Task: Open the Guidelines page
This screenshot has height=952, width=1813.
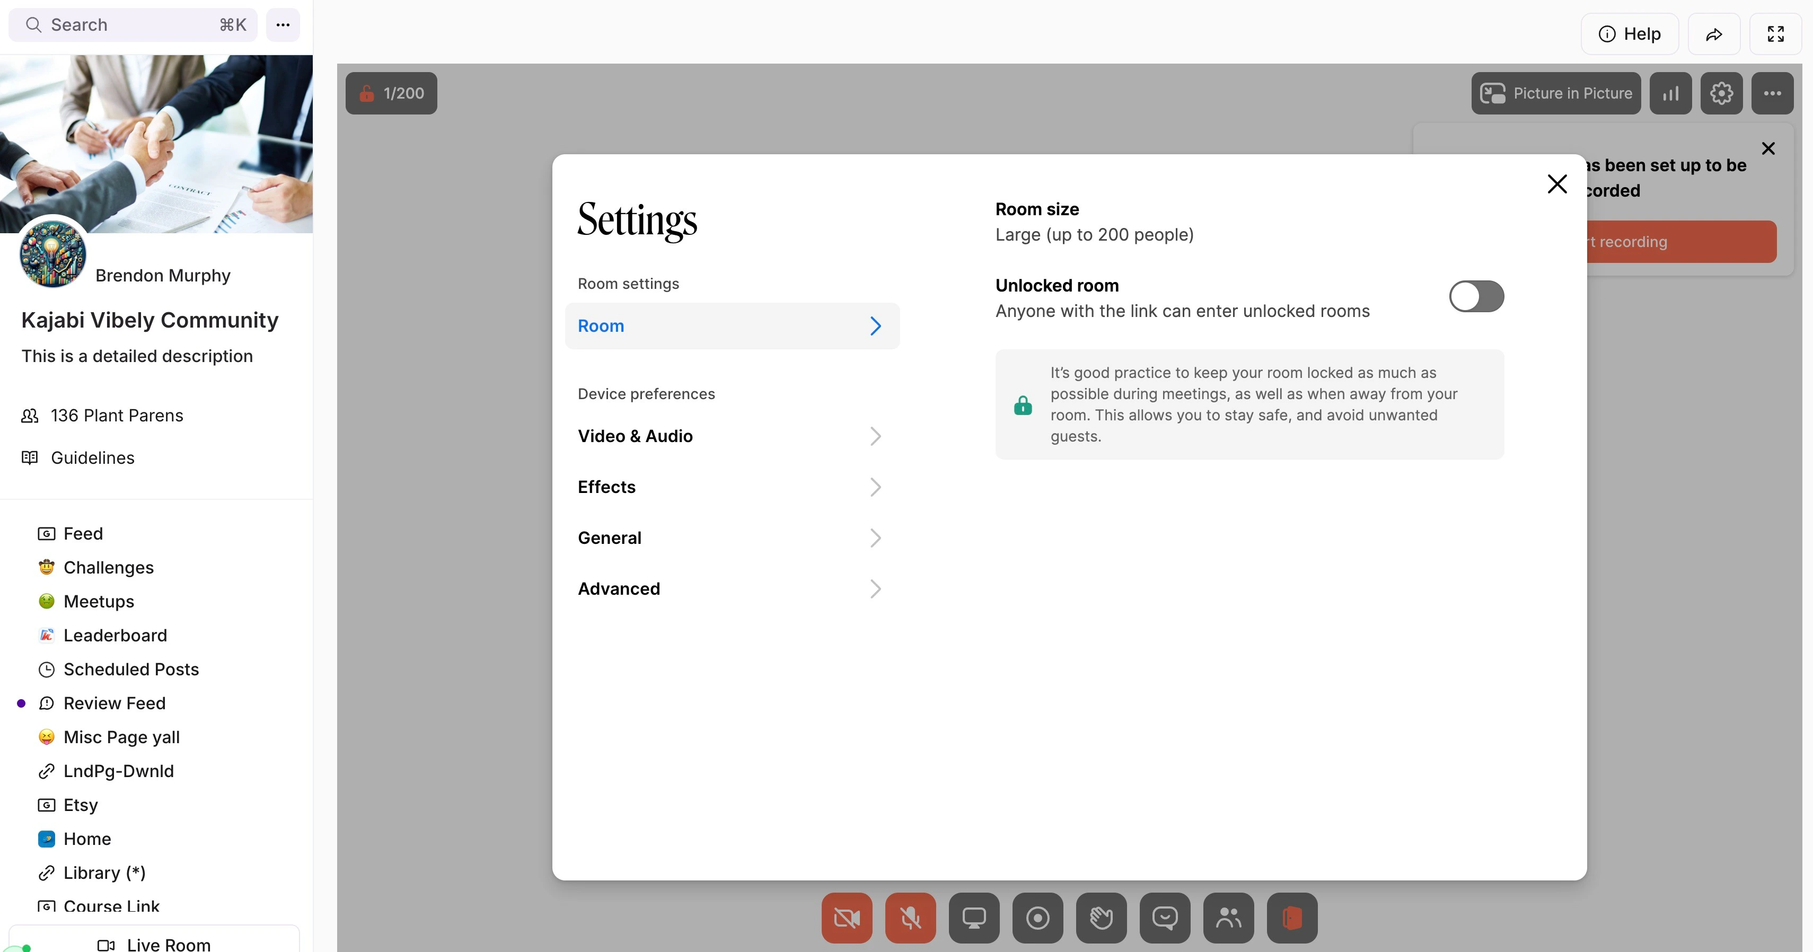Action: coord(92,457)
